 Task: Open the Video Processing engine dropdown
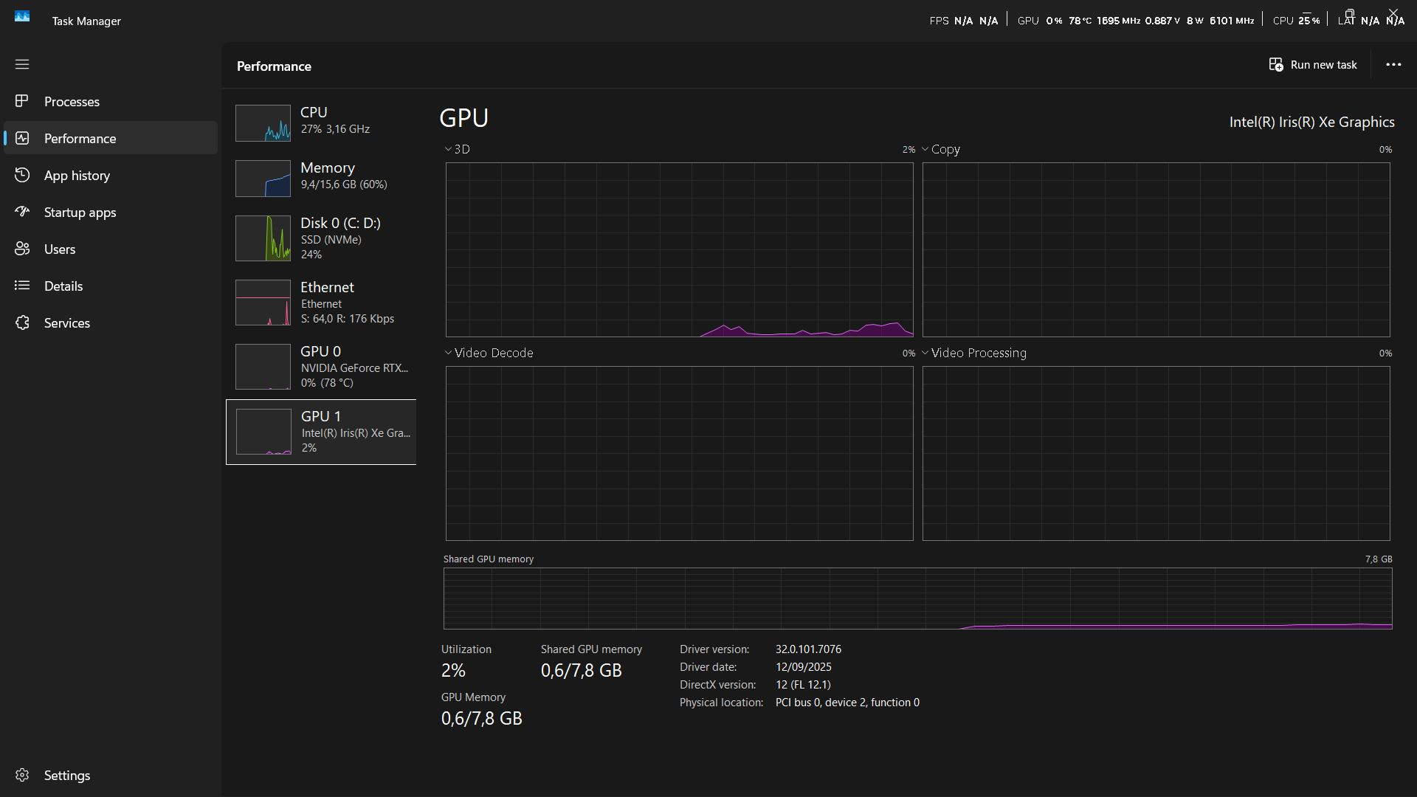[925, 353]
